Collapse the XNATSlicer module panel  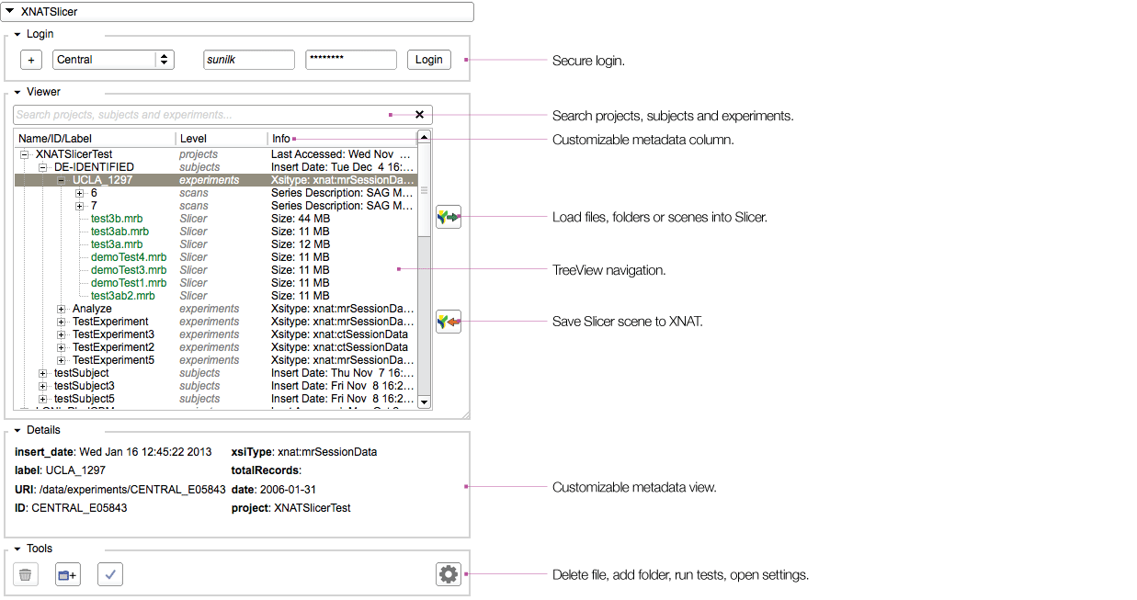(10, 11)
